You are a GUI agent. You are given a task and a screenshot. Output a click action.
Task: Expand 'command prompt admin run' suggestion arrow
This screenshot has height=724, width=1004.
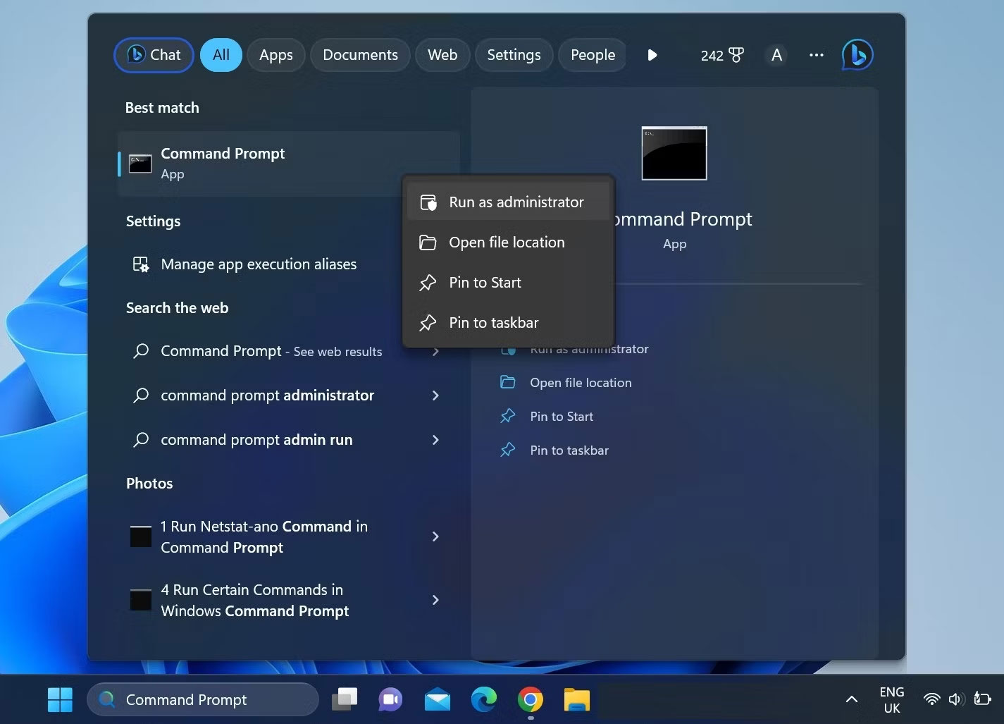[x=435, y=440]
